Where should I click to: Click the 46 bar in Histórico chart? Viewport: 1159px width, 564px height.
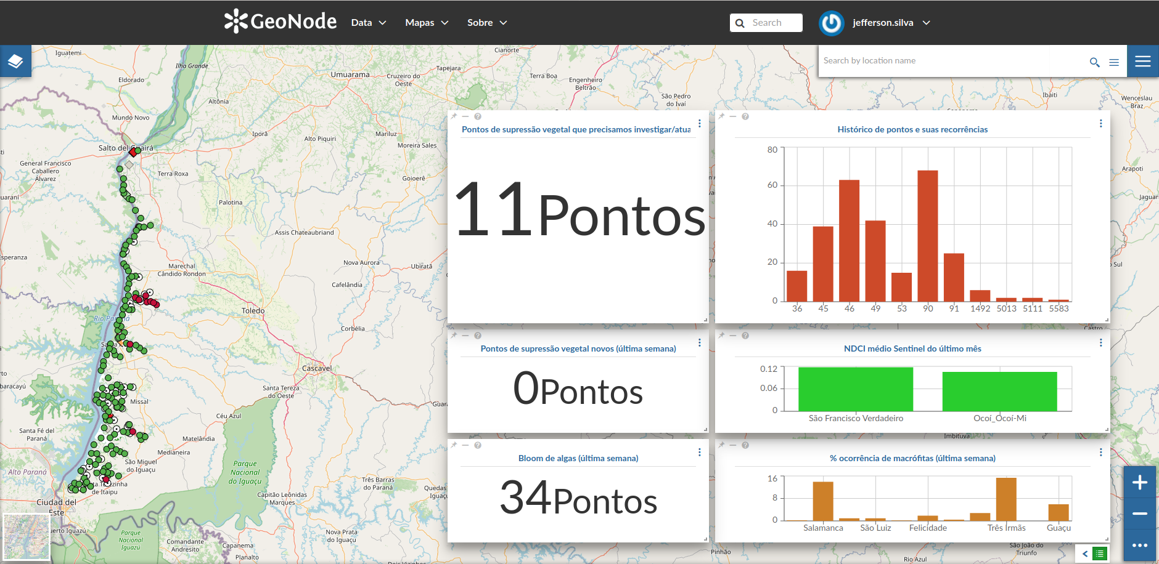pyautogui.click(x=850, y=241)
